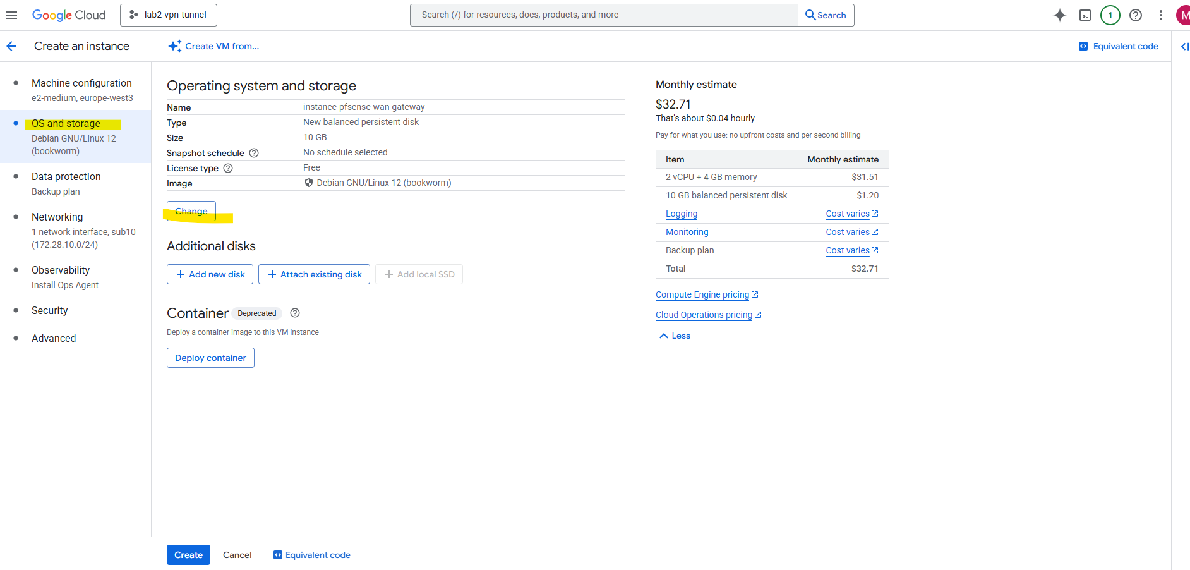Go to the Security section
1190x570 pixels.
(x=50, y=310)
